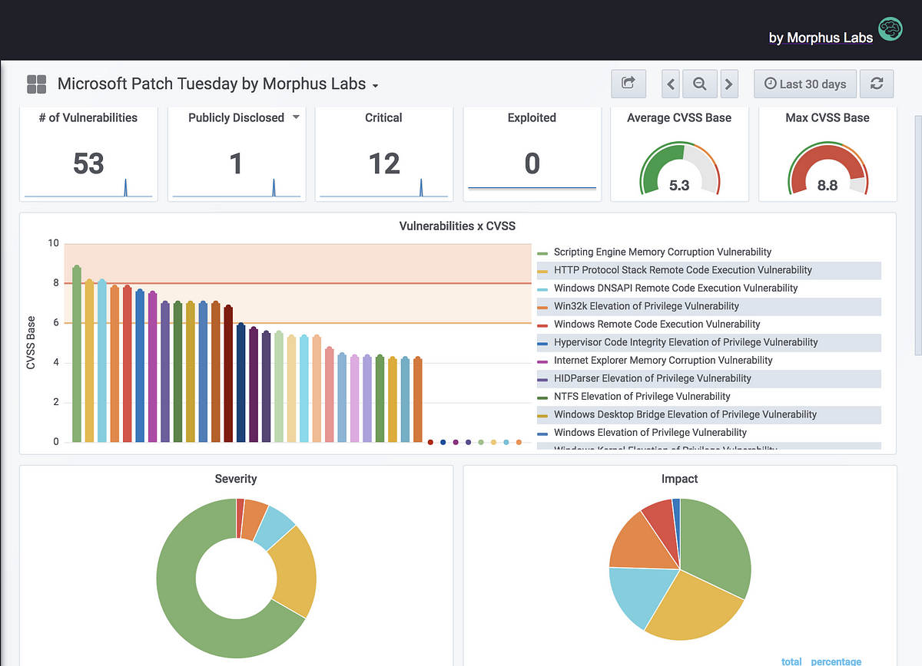Click the Severity panel title
Screen dimensions: 922x666
click(x=236, y=478)
